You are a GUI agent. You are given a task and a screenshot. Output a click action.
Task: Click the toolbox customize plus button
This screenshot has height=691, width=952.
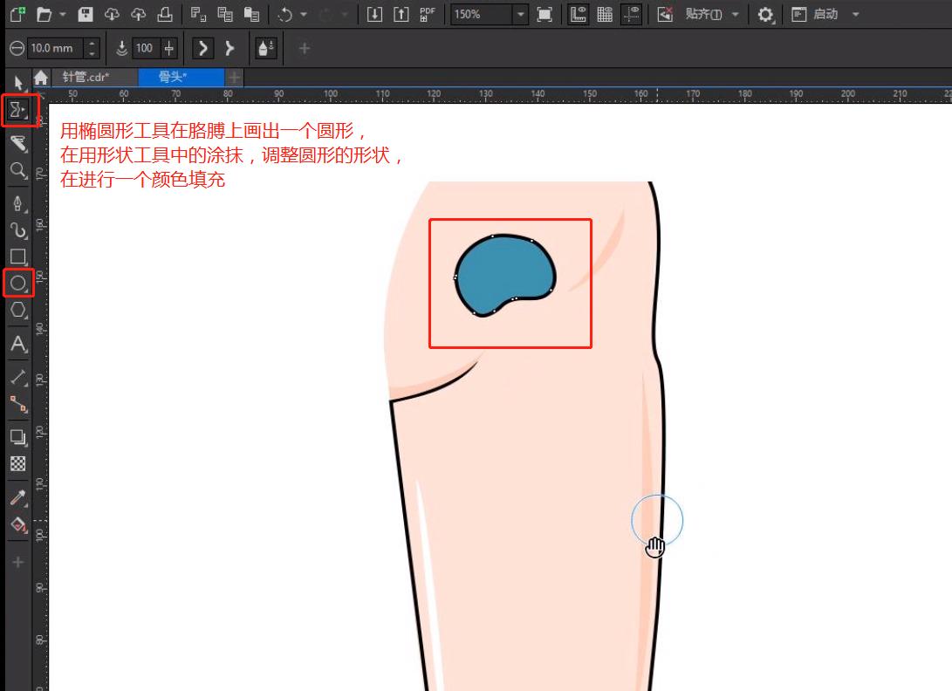[18, 562]
